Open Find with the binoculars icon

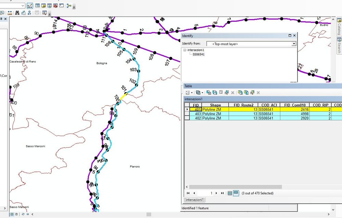tap(17, 13)
